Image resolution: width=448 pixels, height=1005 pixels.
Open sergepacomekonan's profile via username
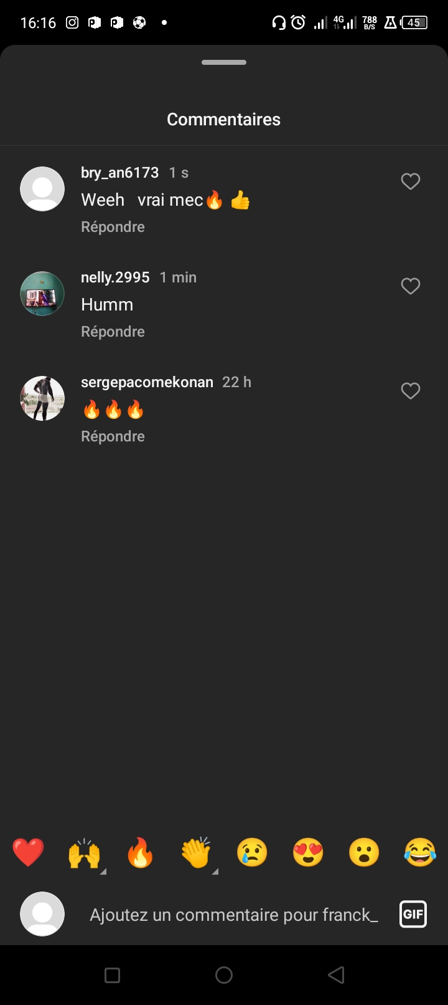point(147,382)
